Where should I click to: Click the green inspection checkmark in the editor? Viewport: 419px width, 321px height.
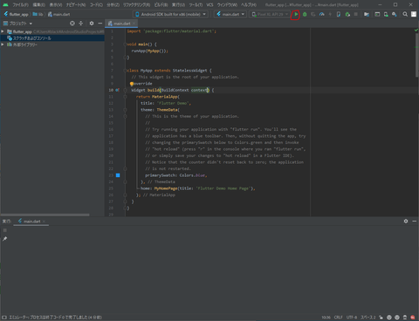(x=416, y=31)
